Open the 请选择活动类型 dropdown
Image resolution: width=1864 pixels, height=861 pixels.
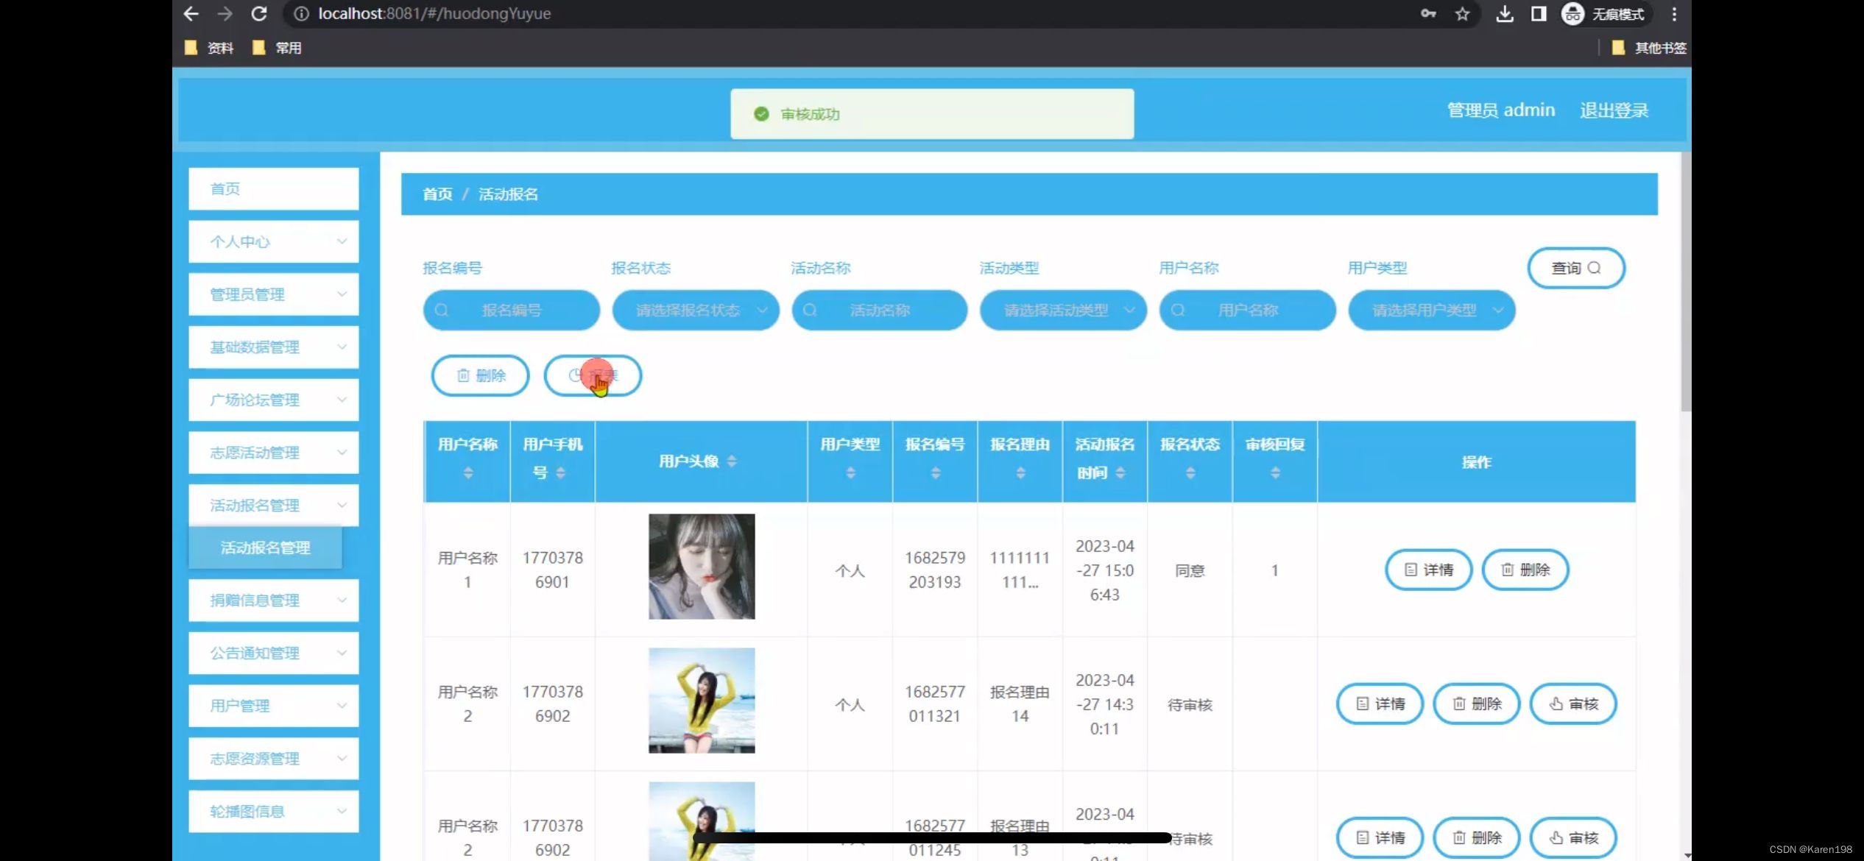pyautogui.click(x=1063, y=311)
